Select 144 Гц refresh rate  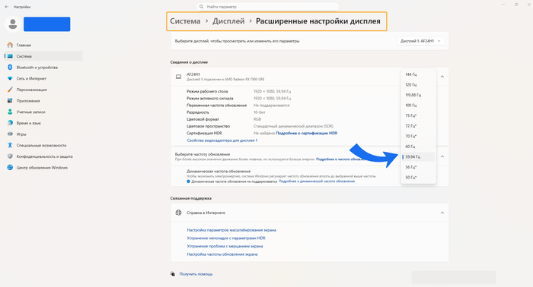(419, 74)
